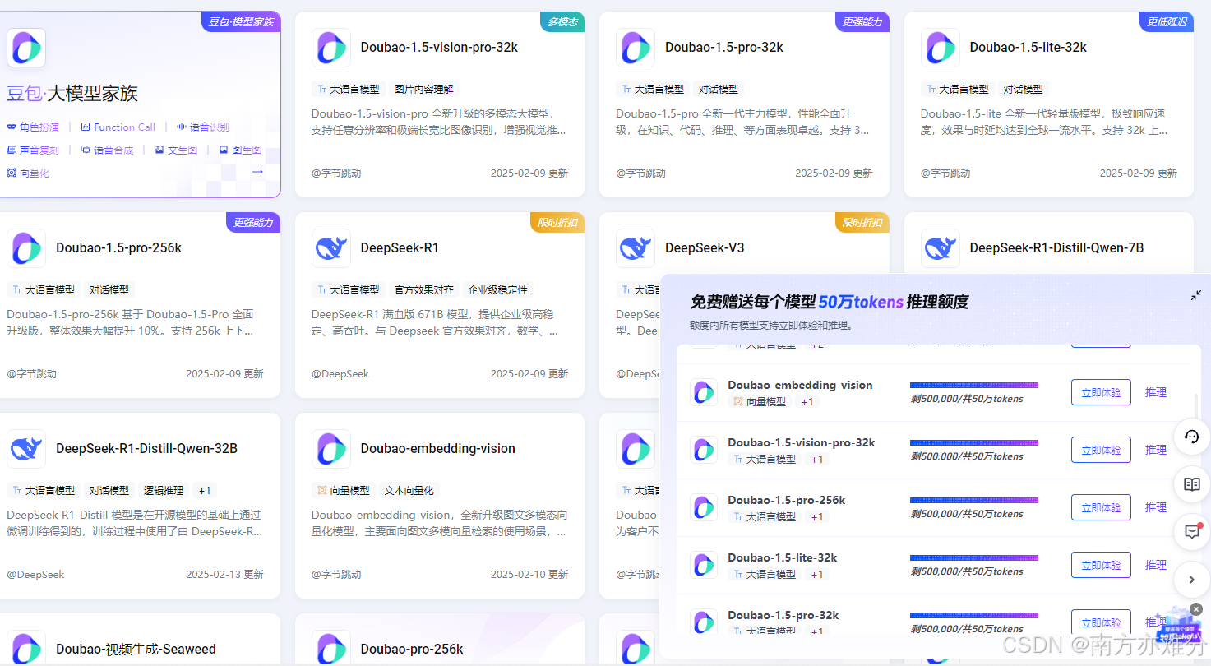This screenshot has height=666, width=1211.
Task: Click 推理 link for Doubao-1.5-pro-256k
Action: click(x=1156, y=507)
